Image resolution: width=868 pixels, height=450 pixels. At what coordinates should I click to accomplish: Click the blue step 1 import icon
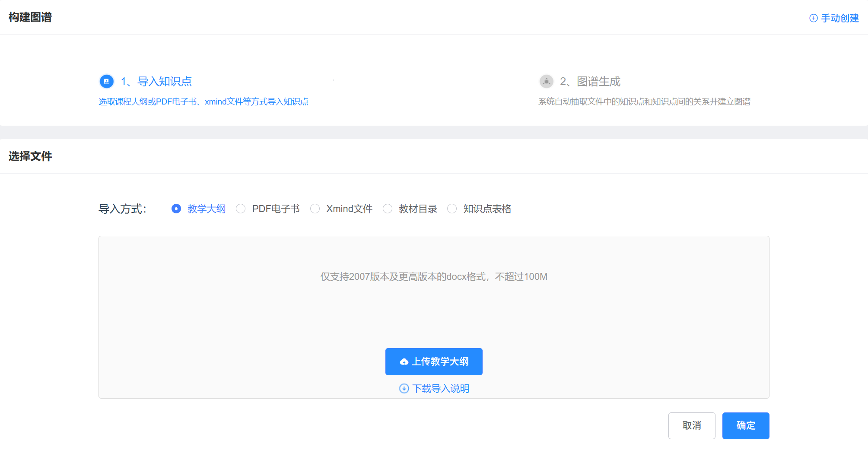pos(107,81)
